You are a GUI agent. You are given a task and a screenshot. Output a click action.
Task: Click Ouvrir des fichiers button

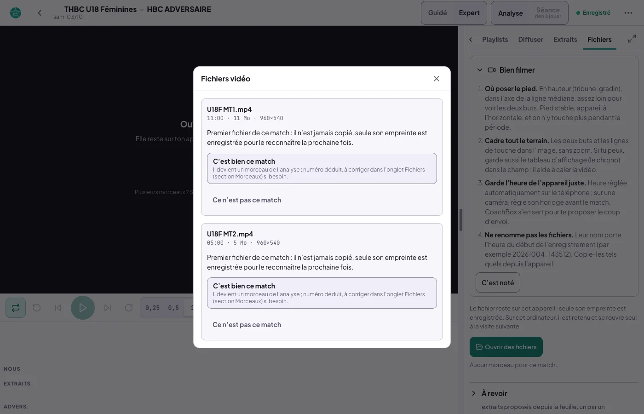click(x=506, y=347)
